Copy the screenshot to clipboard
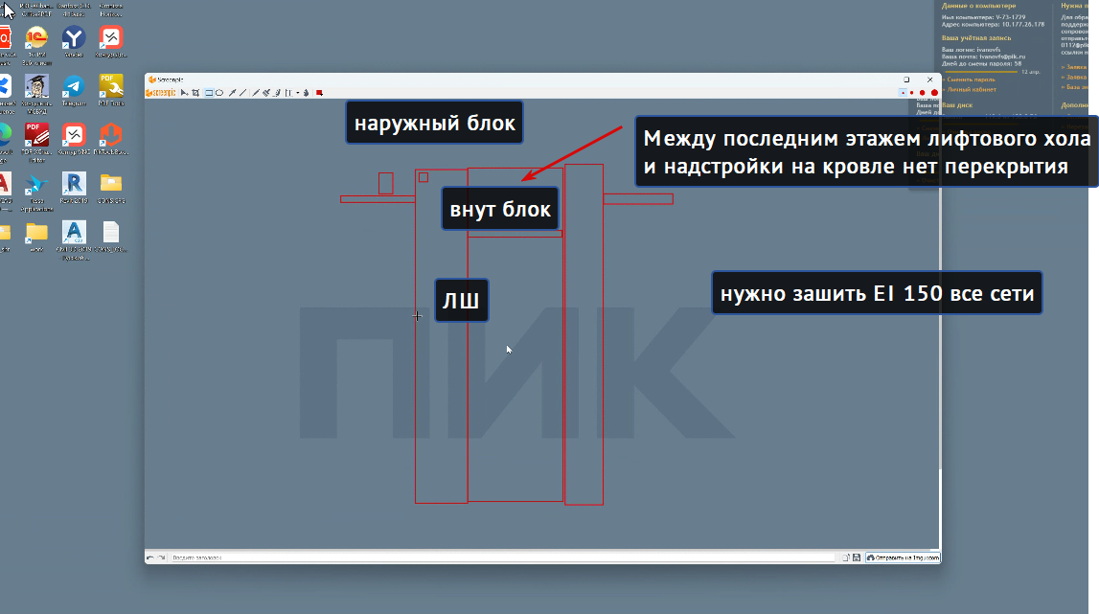The height and width of the screenshot is (614, 1099). pyautogui.click(x=846, y=557)
